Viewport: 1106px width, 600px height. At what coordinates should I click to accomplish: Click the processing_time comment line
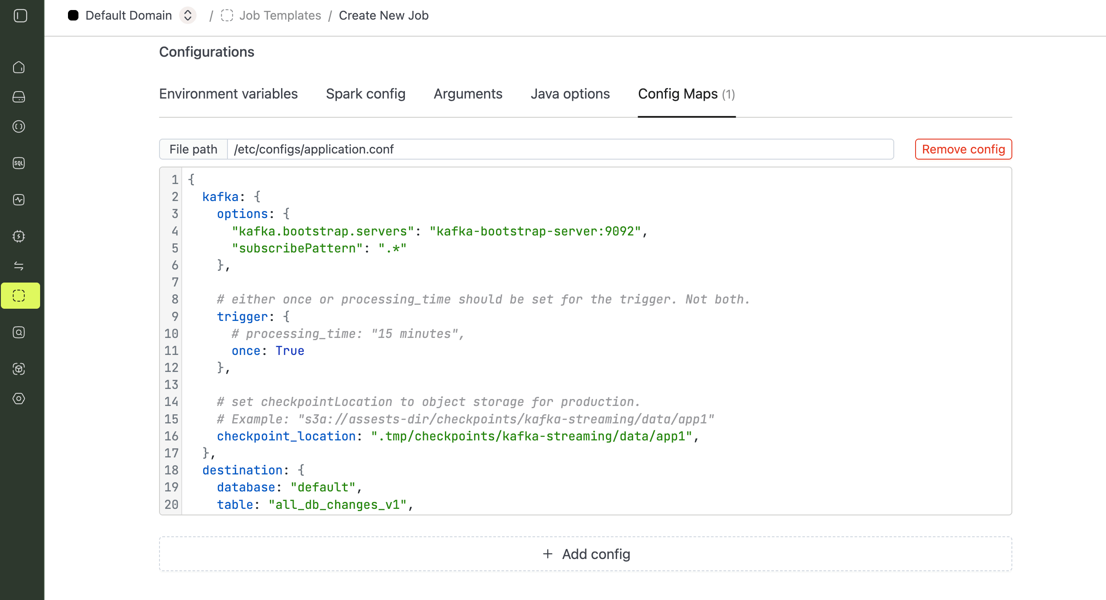(x=348, y=334)
